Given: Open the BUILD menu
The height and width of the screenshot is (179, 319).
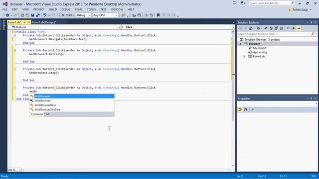Looking at the screenshot, I should (53, 9).
